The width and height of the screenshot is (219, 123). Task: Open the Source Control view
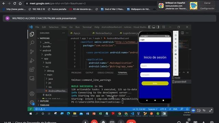(32, 52)
